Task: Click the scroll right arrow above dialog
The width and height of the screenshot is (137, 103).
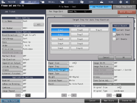Action: 128,16
